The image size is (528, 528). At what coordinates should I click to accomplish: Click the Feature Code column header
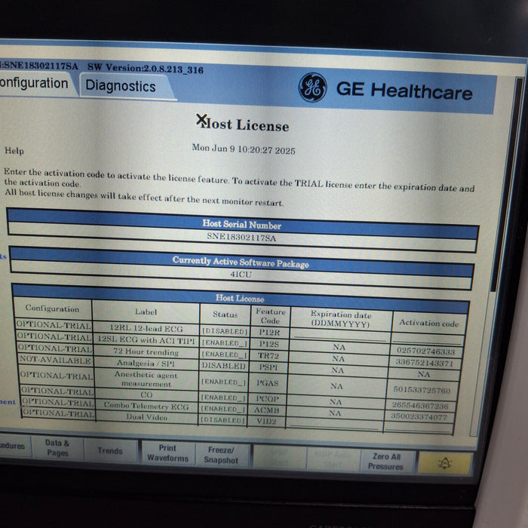click(x=270, y=316)
